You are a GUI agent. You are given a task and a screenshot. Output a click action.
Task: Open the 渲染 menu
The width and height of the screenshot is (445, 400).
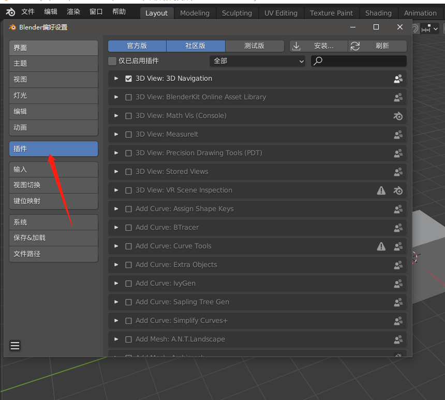coord(73,12)
